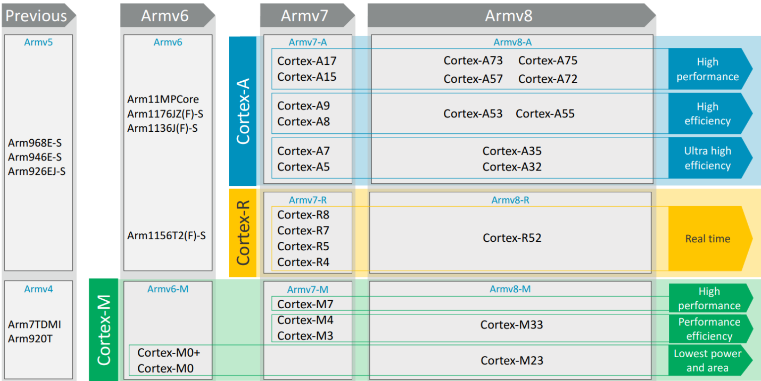This screenshot has height=381, width=761.
Task: Select the "High efficiency" arrow label
Action: 710,113
